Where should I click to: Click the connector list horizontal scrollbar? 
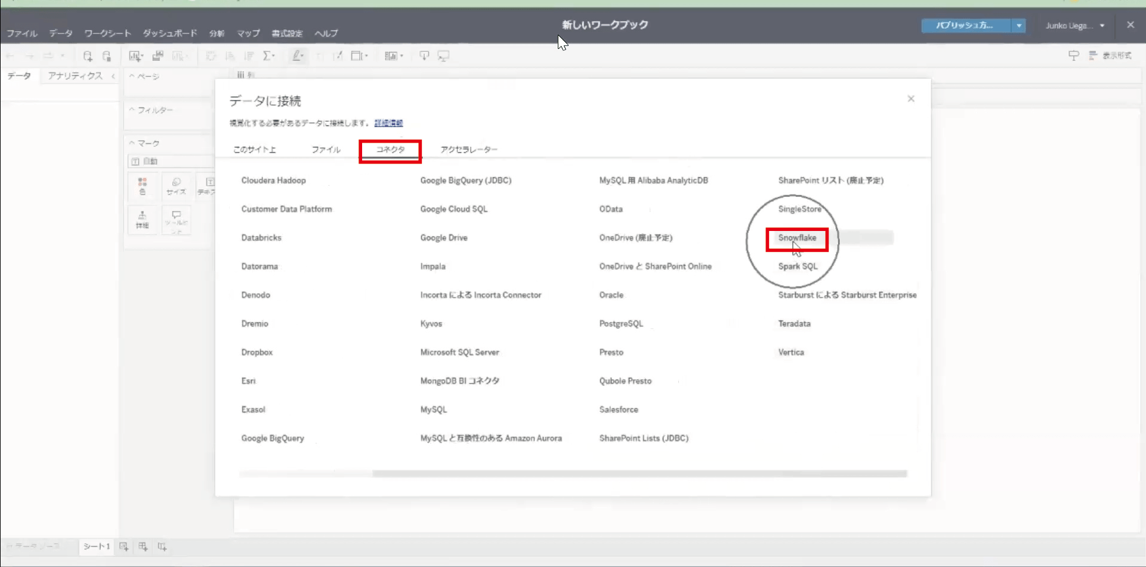(x=640, y=474)
